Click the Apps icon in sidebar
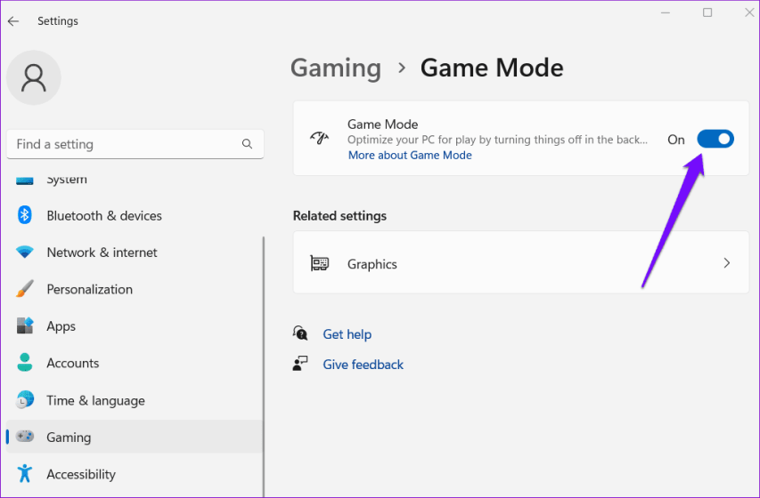The width and height of the screenshot is (760, 498). (25, 326)
